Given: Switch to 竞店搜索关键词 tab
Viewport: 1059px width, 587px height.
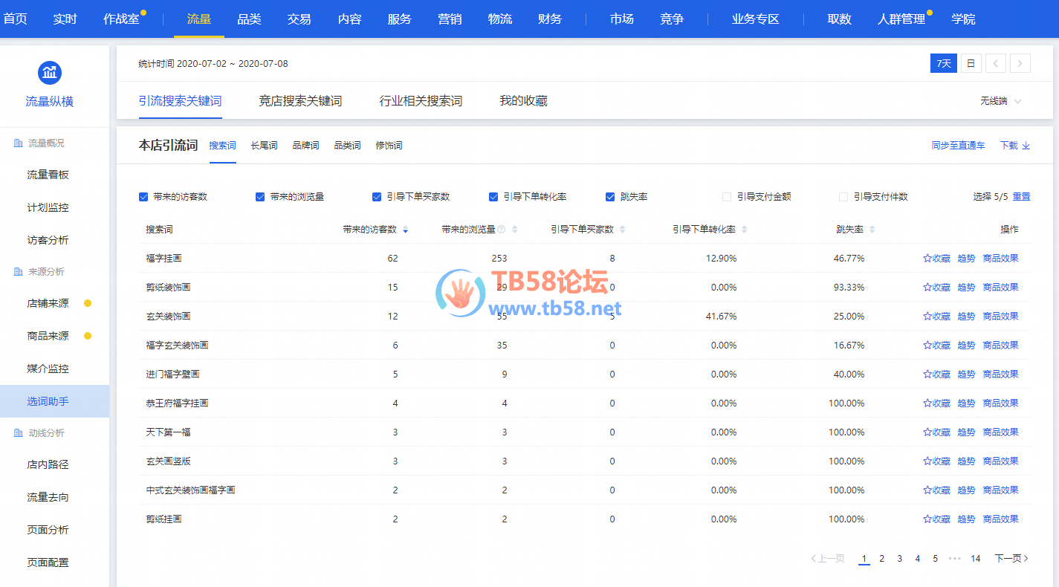Looking at the screenshot, I should pyautogui.click(x=300, y=101).
